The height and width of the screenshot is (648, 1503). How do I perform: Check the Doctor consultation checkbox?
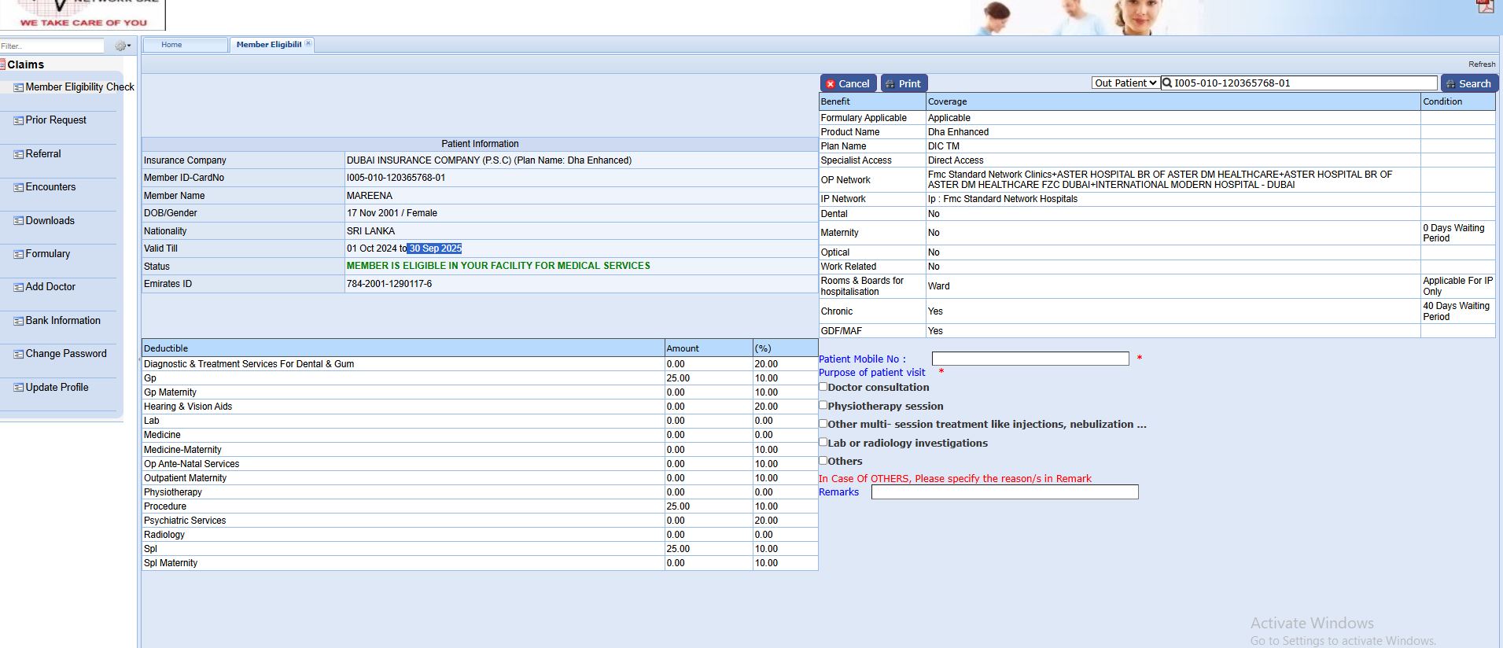[x=823, y=387]
